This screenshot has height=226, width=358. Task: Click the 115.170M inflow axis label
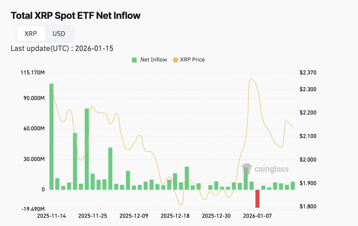33,73
